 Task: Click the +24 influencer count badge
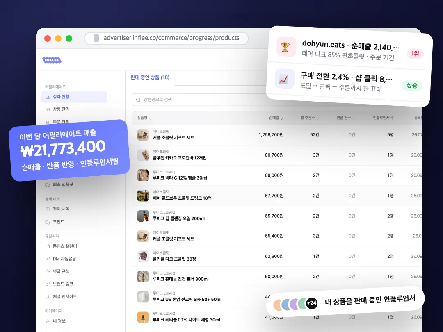312,303
